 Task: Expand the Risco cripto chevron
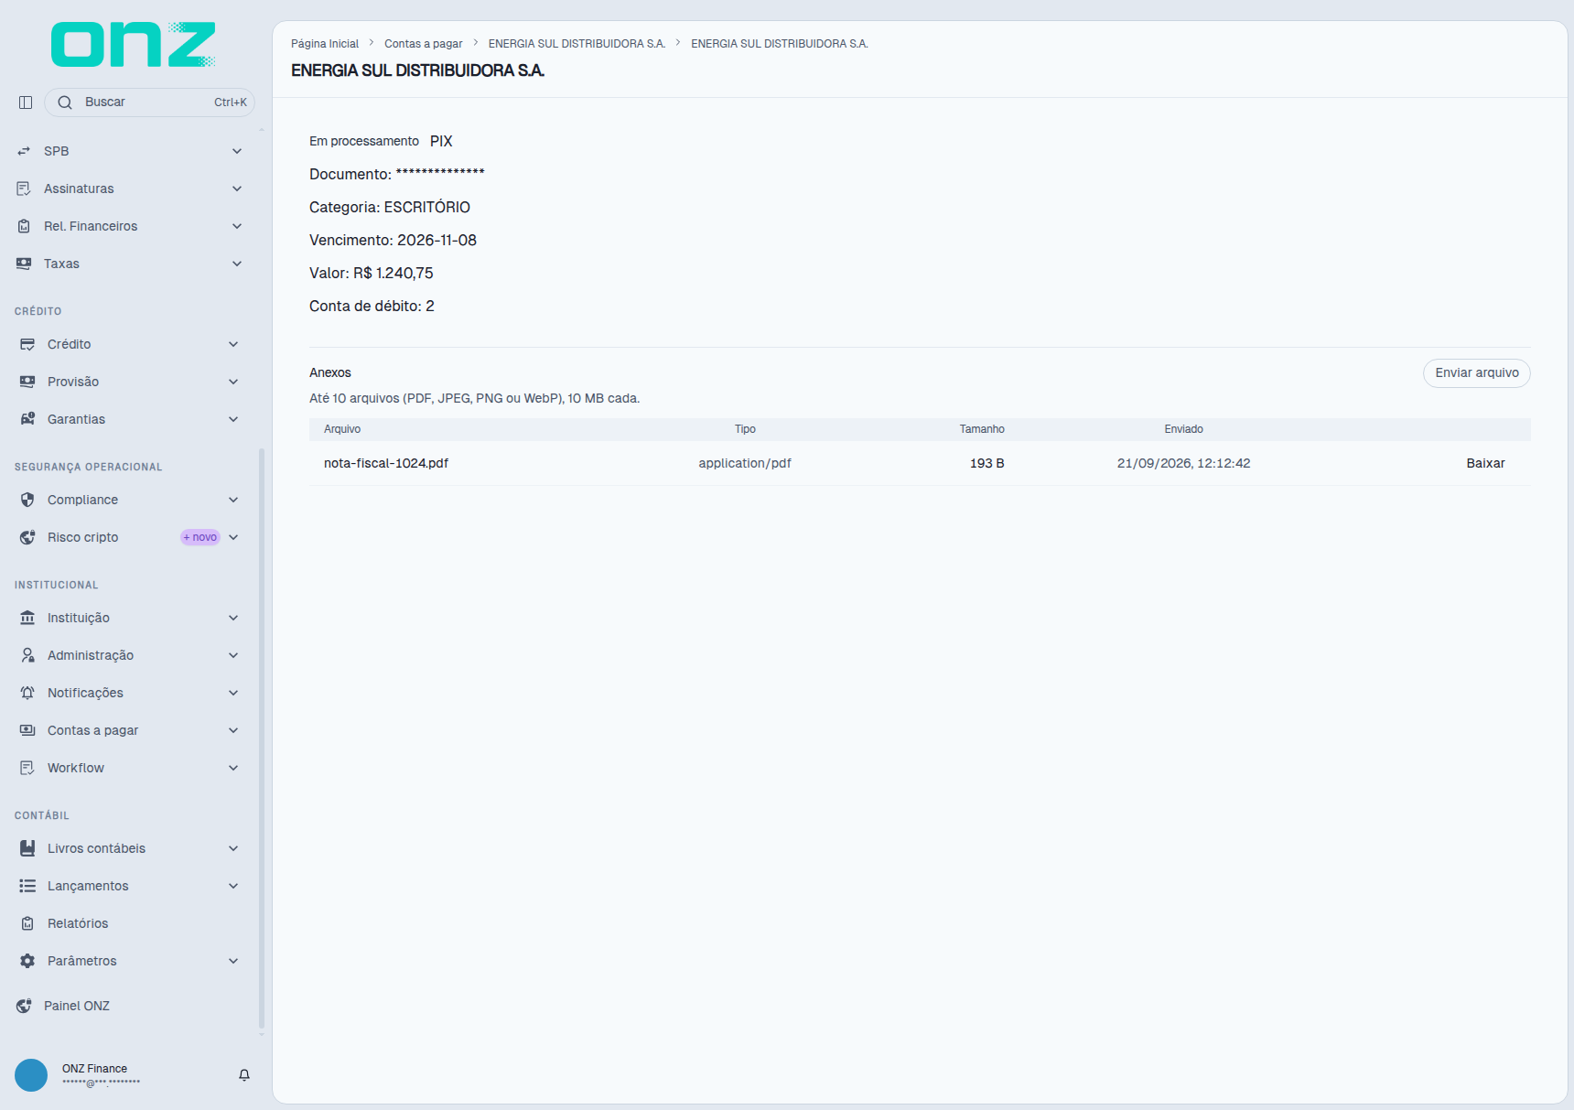click(x=233, y=537)
